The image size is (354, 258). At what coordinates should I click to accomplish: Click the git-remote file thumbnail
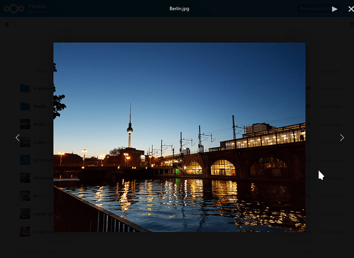(x=25, y=160)
